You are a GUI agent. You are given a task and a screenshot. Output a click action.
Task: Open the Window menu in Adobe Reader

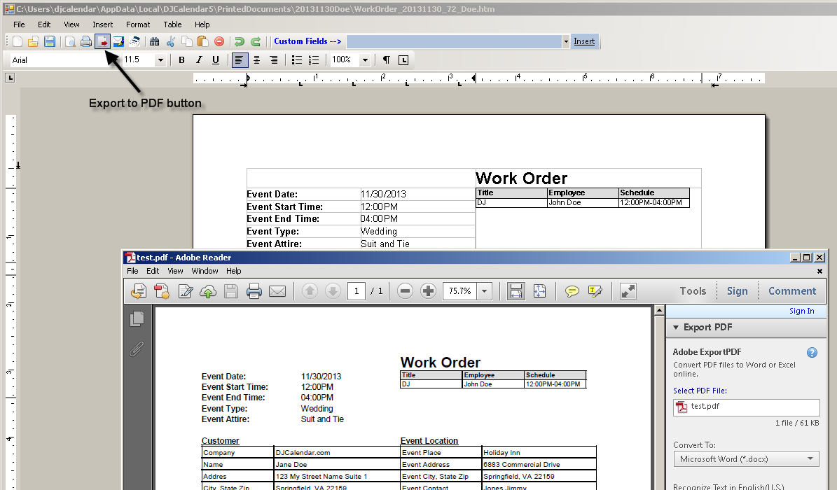[x=205, y=271]
